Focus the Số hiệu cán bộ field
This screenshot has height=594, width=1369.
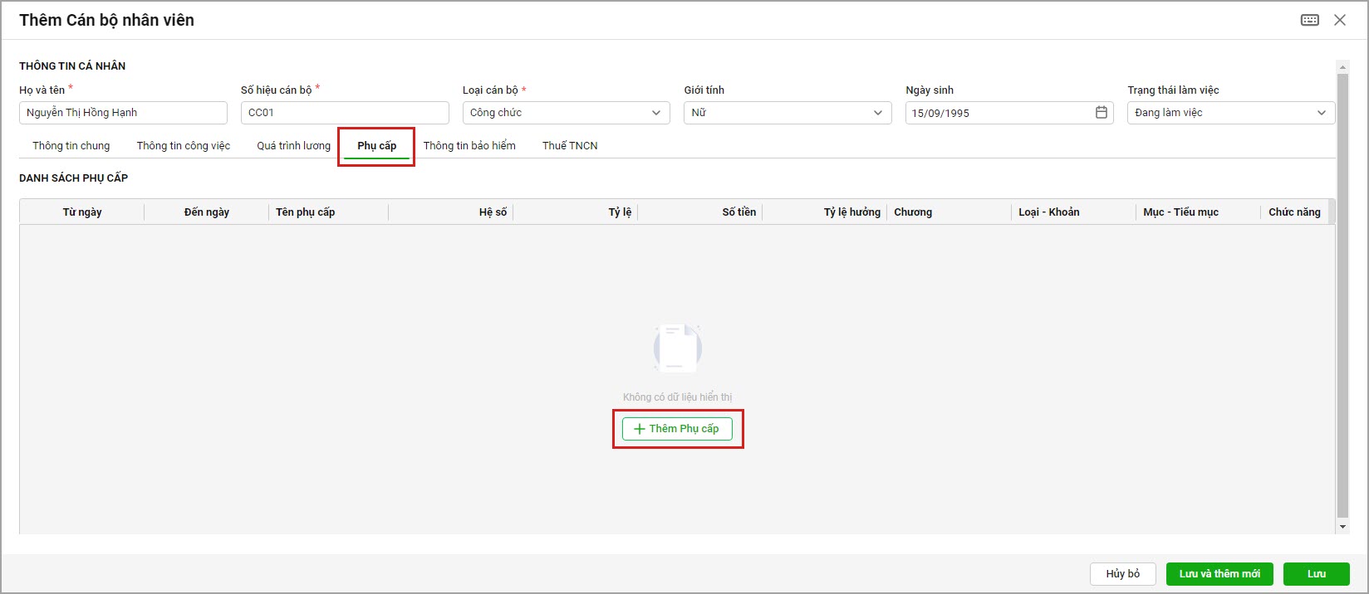345,113
